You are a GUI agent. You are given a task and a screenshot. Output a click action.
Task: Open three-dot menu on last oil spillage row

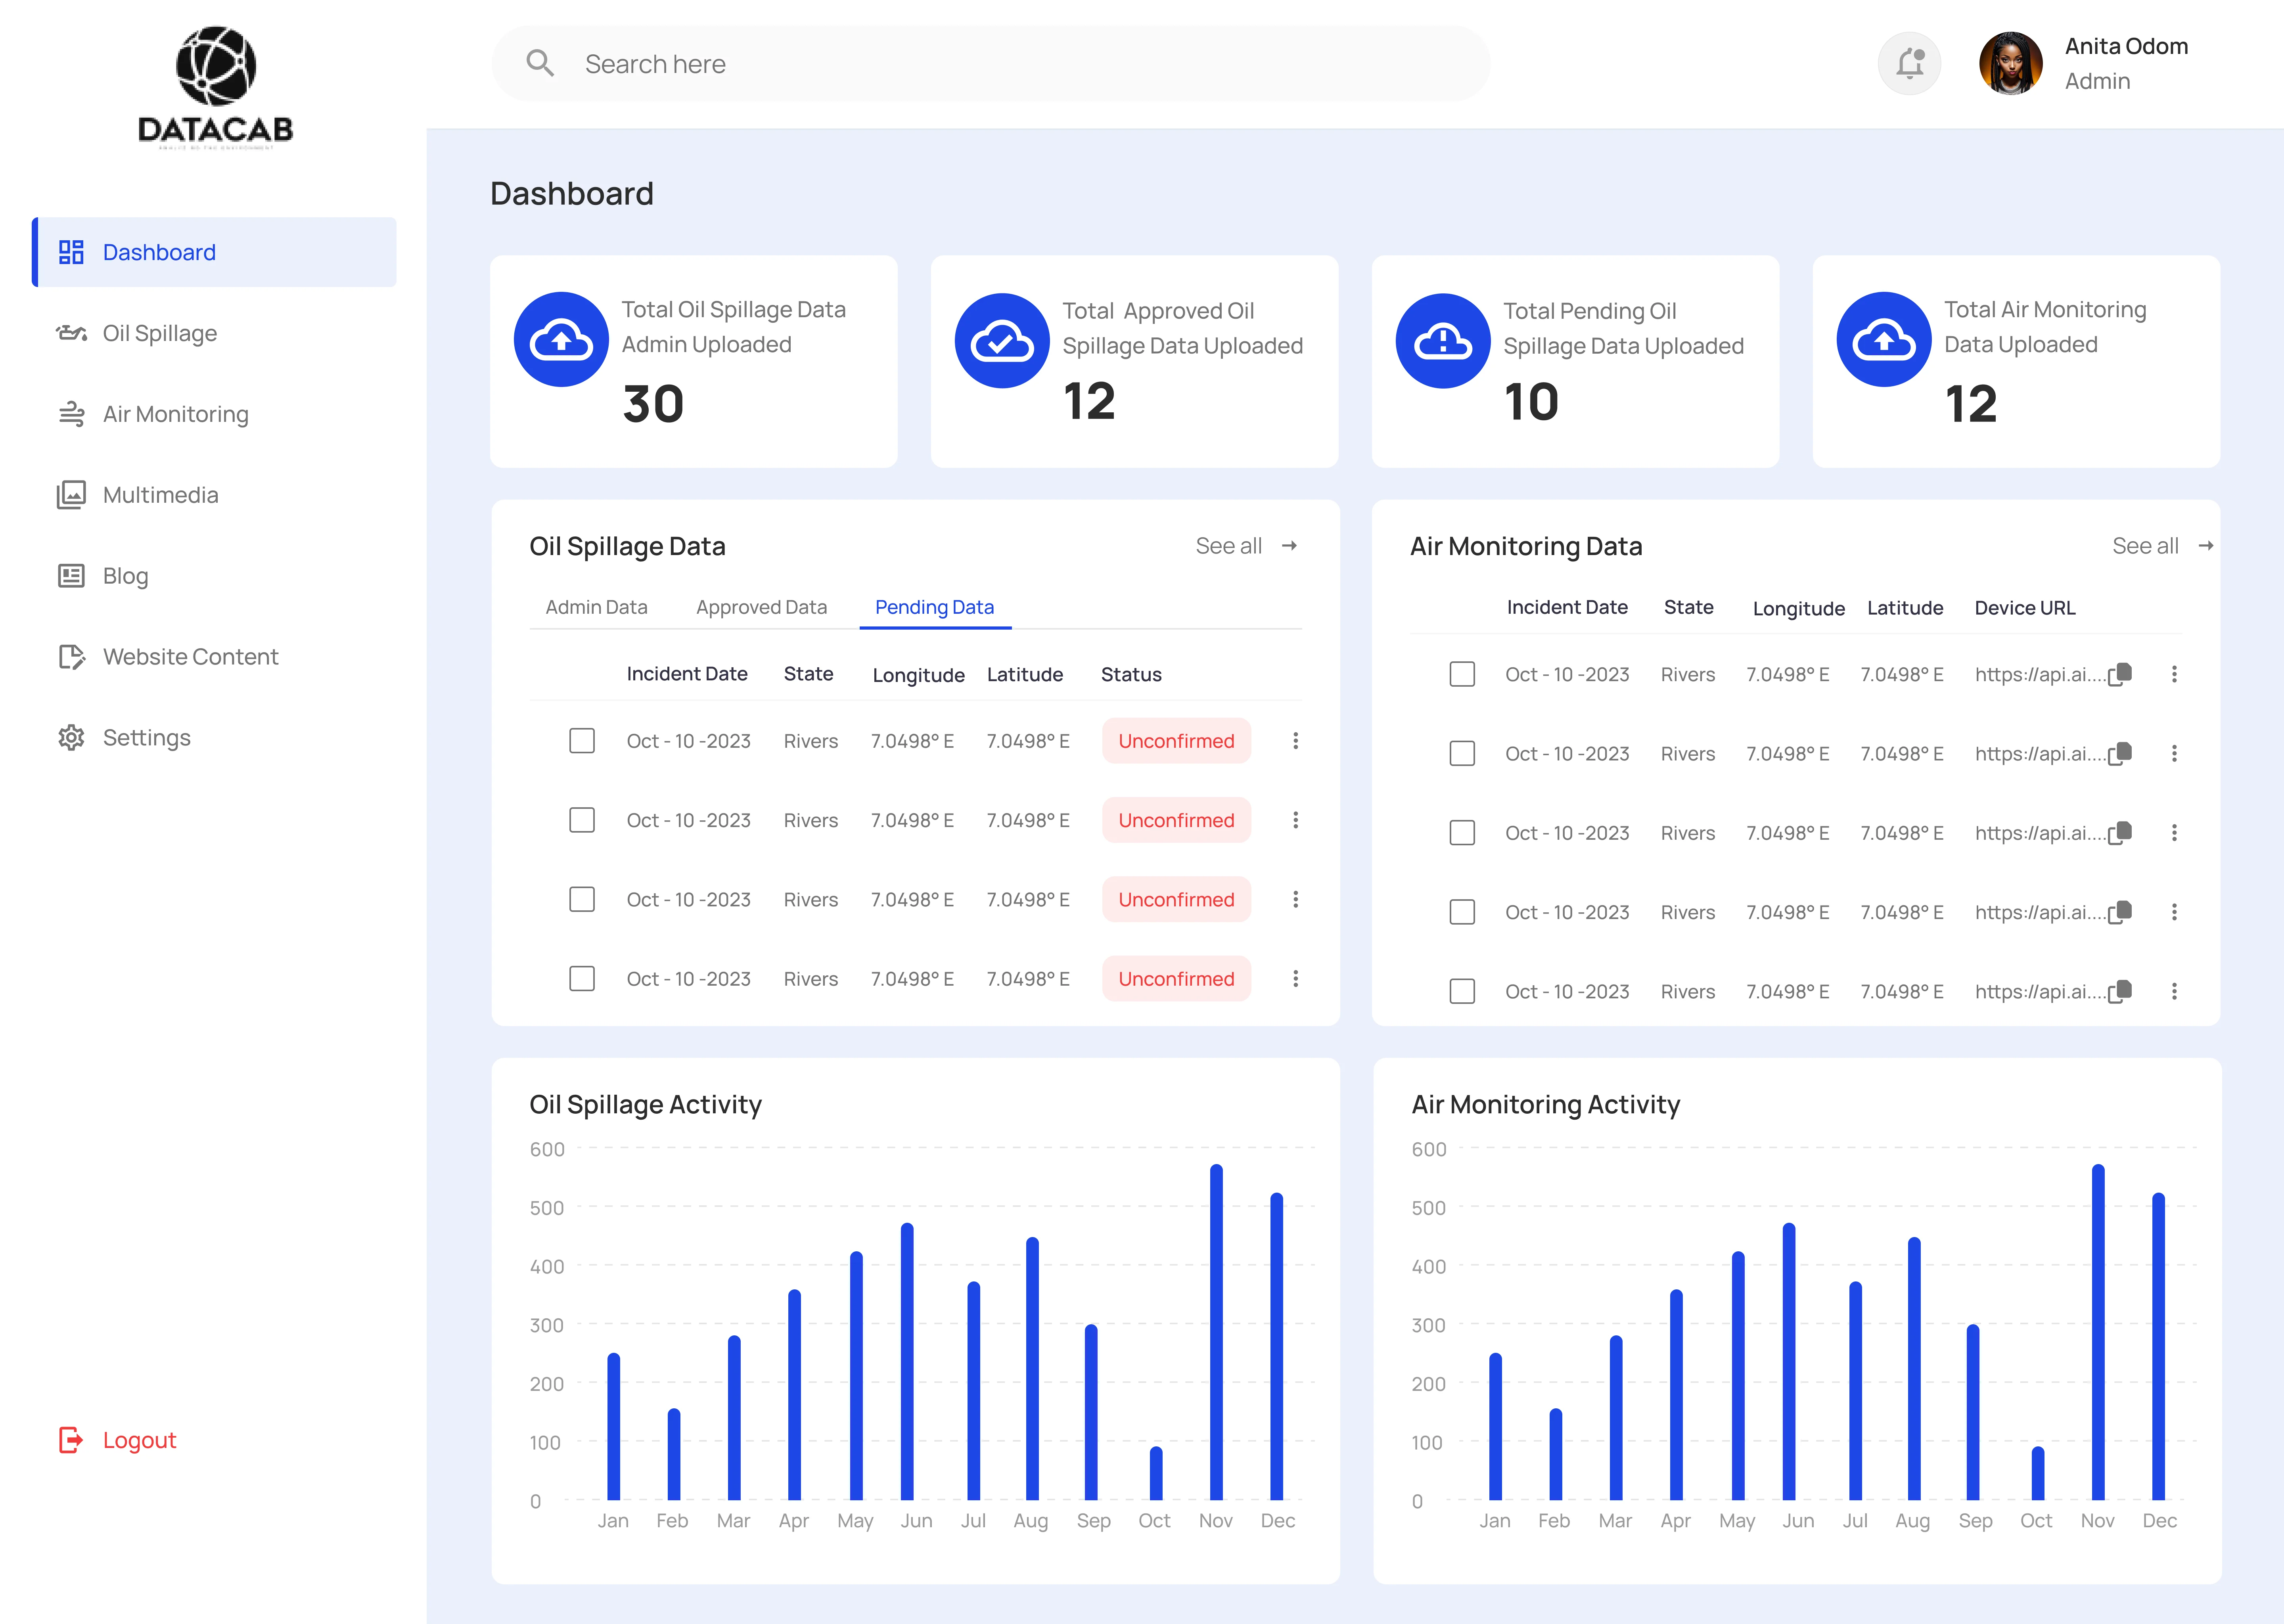tap(1295, 979)
